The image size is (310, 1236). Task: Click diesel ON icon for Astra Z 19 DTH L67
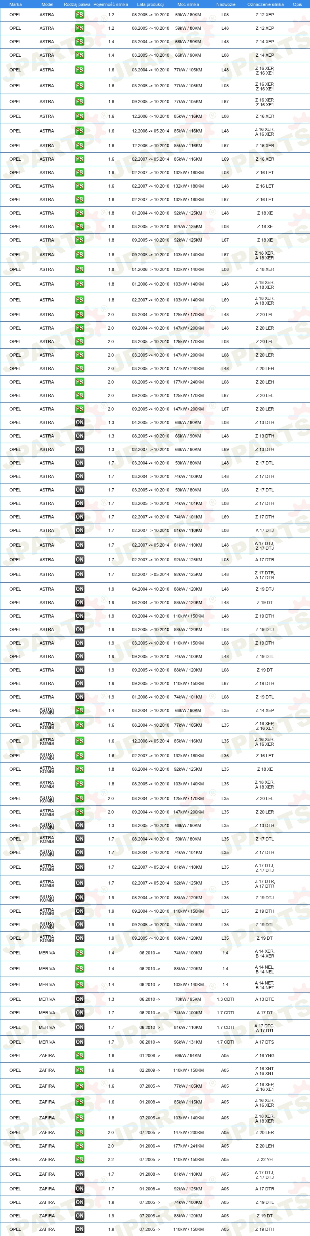79,683
